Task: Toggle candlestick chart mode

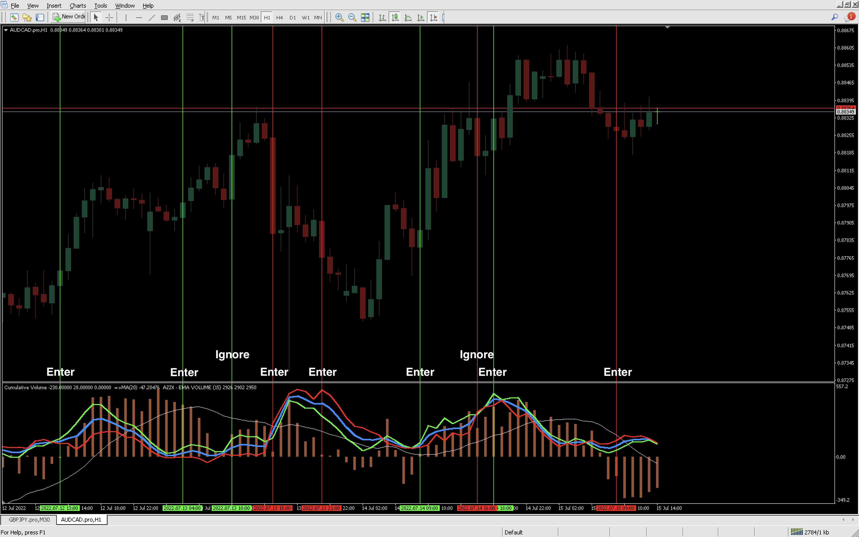Action: tap(395, 17)
